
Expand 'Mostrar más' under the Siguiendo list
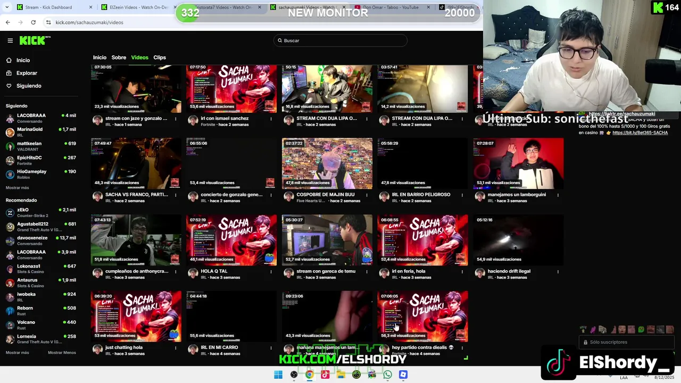tap(18, 188)
